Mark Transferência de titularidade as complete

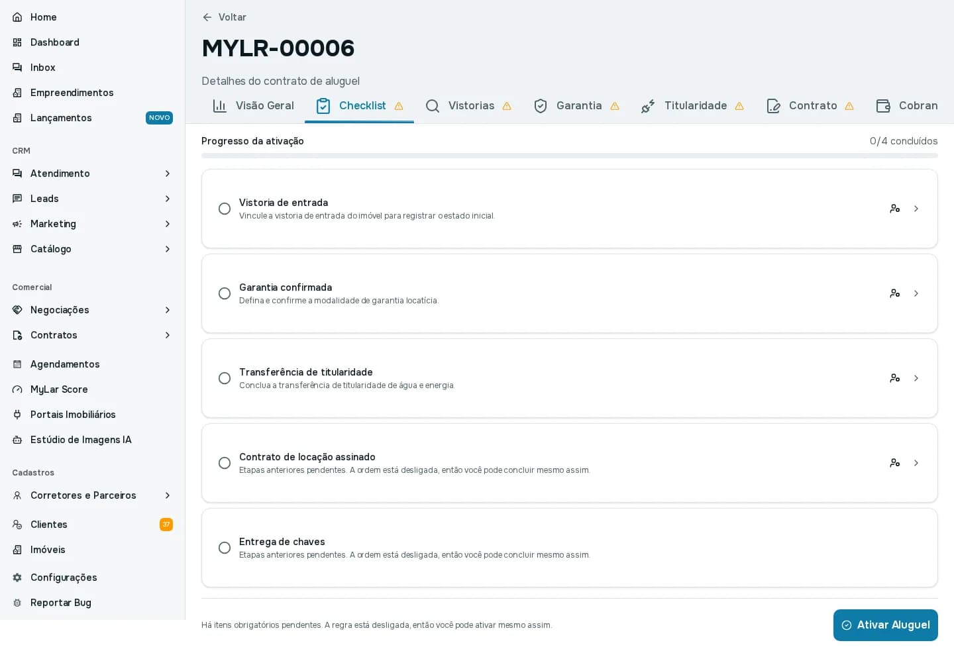point(225,378)
